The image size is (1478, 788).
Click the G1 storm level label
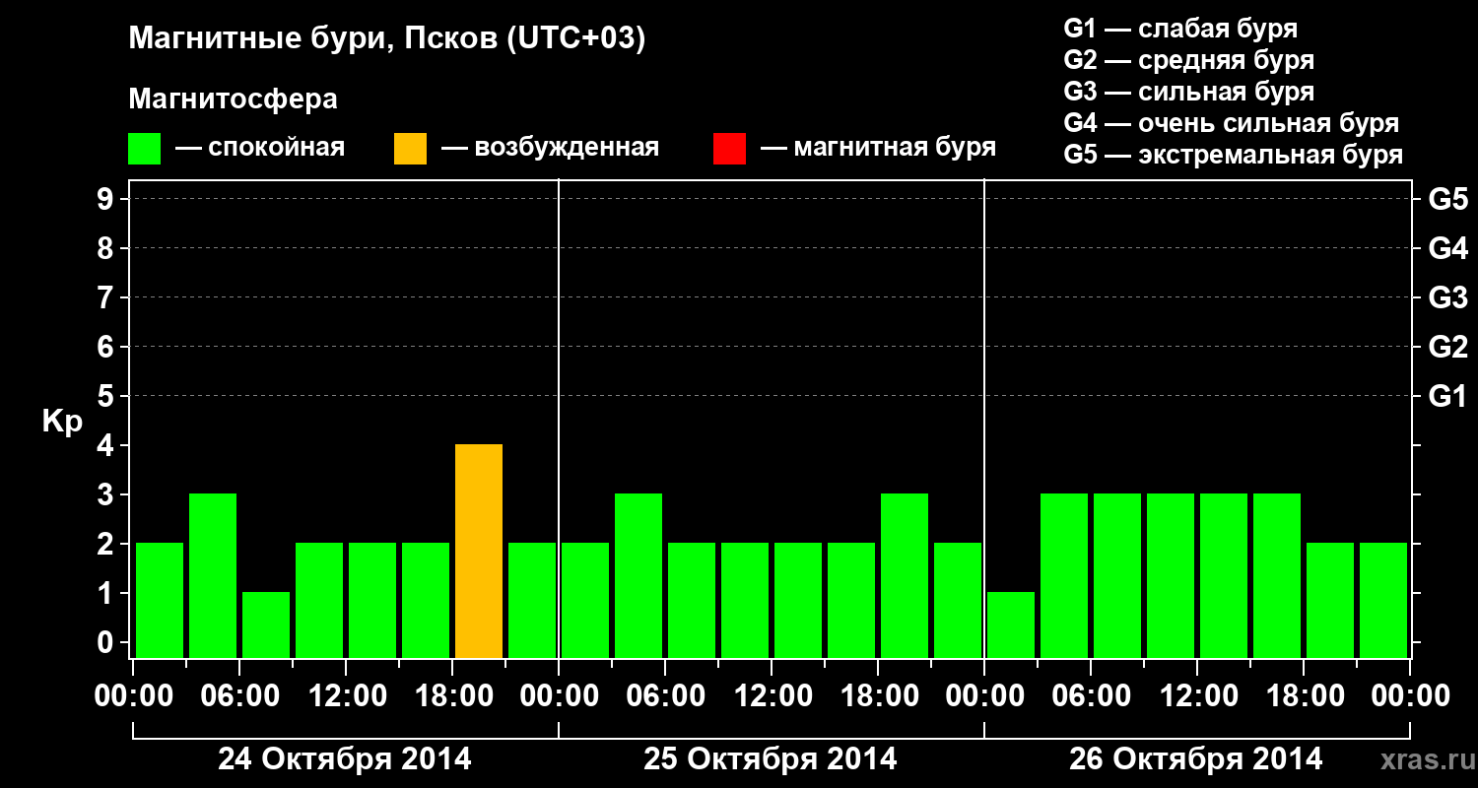[x=1447, y=396]
